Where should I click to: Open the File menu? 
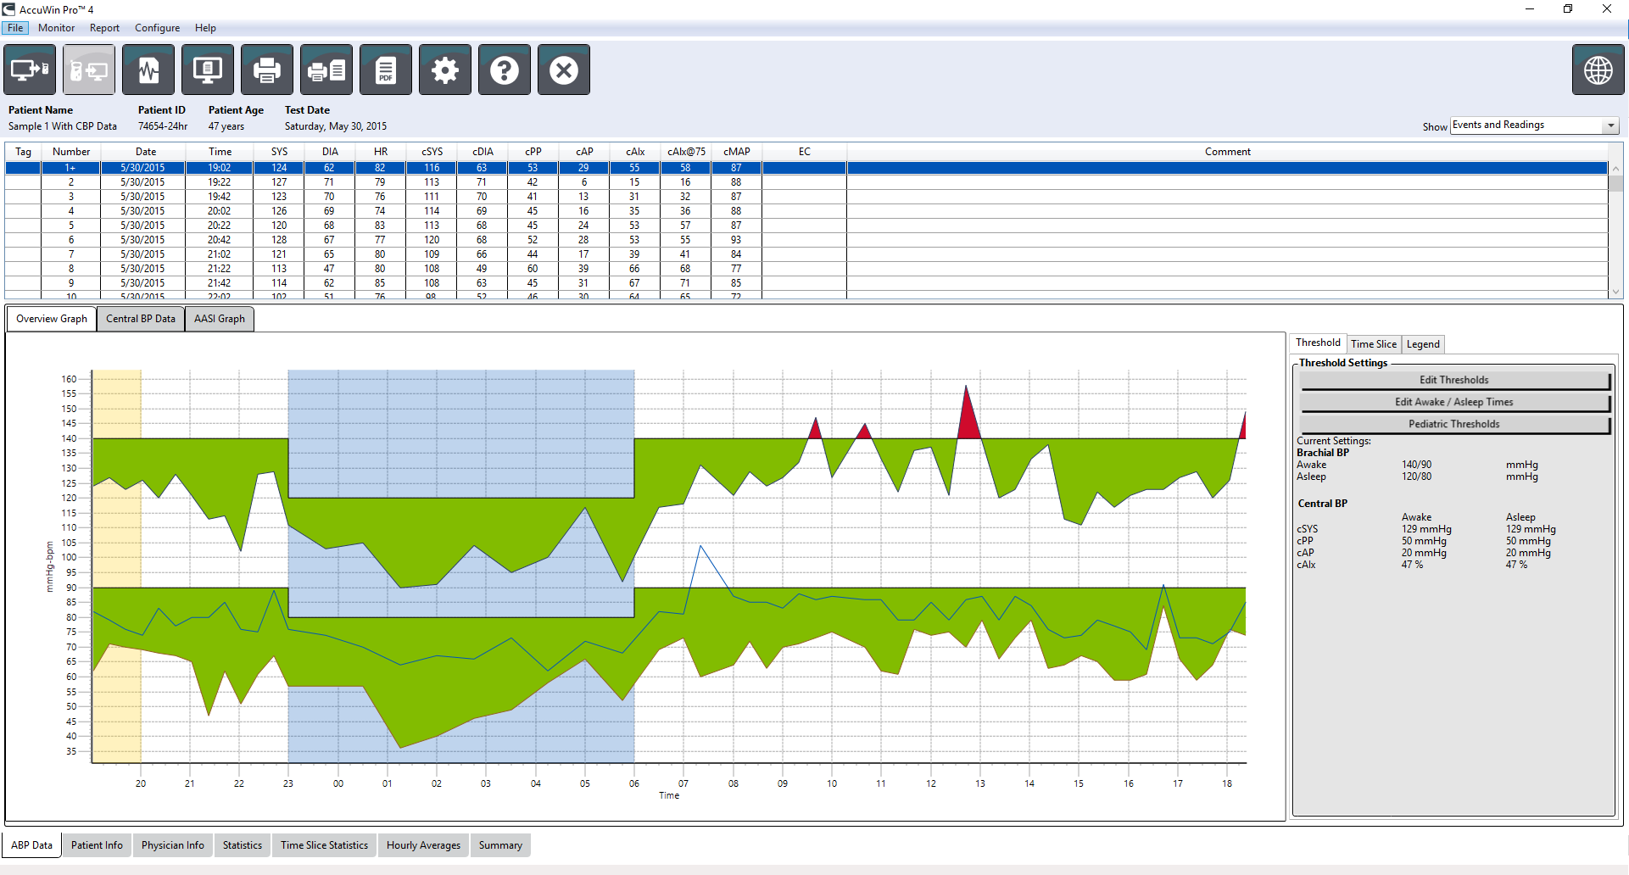15,28
